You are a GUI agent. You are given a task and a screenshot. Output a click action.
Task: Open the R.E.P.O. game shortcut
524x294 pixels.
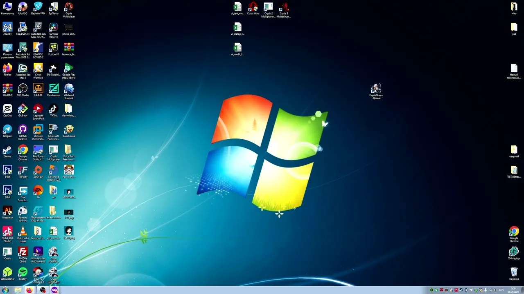point(38,90)
